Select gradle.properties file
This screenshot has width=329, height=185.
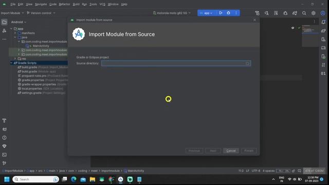pos(33,80)
